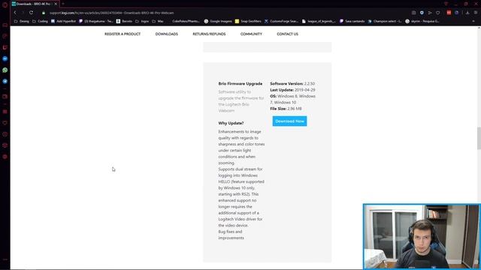This screenshot has width=481, height=270.
Task: Open the downloads toolbar icon
Action: pyautogui.click(x=467, y=13)
